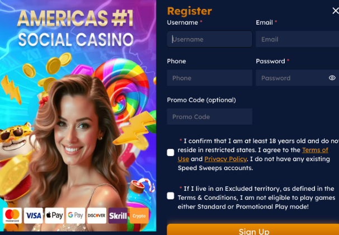Select the Apple Pay icon
Viewport: 339px width, 235px height.
(54, 215)
